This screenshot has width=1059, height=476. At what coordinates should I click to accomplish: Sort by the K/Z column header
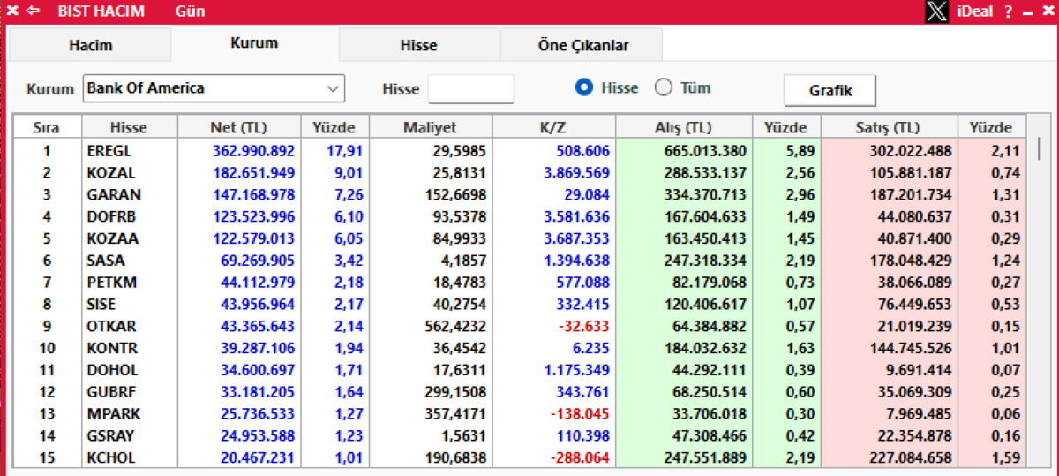click(x=553, y=127)
